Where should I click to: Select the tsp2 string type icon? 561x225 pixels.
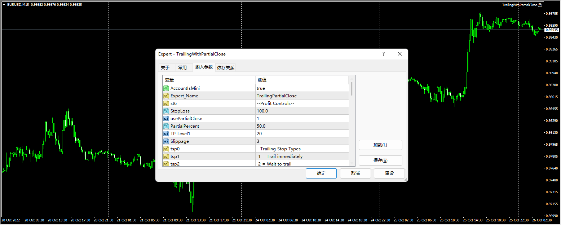(x=166, y=164)
